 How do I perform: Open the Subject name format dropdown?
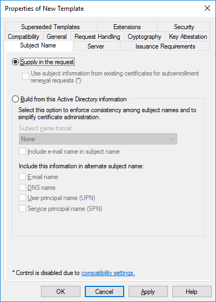(98, 139)
